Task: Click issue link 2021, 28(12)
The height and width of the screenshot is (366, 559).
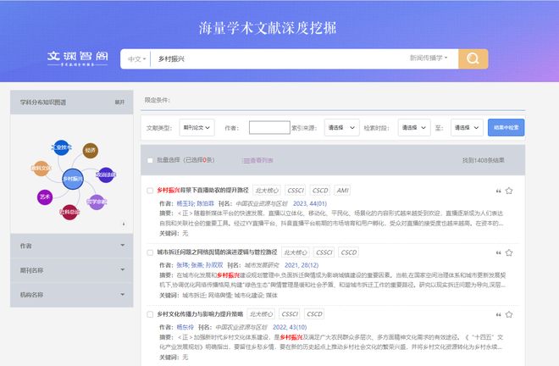Action: pyautogui.click(x=302, y=265)
